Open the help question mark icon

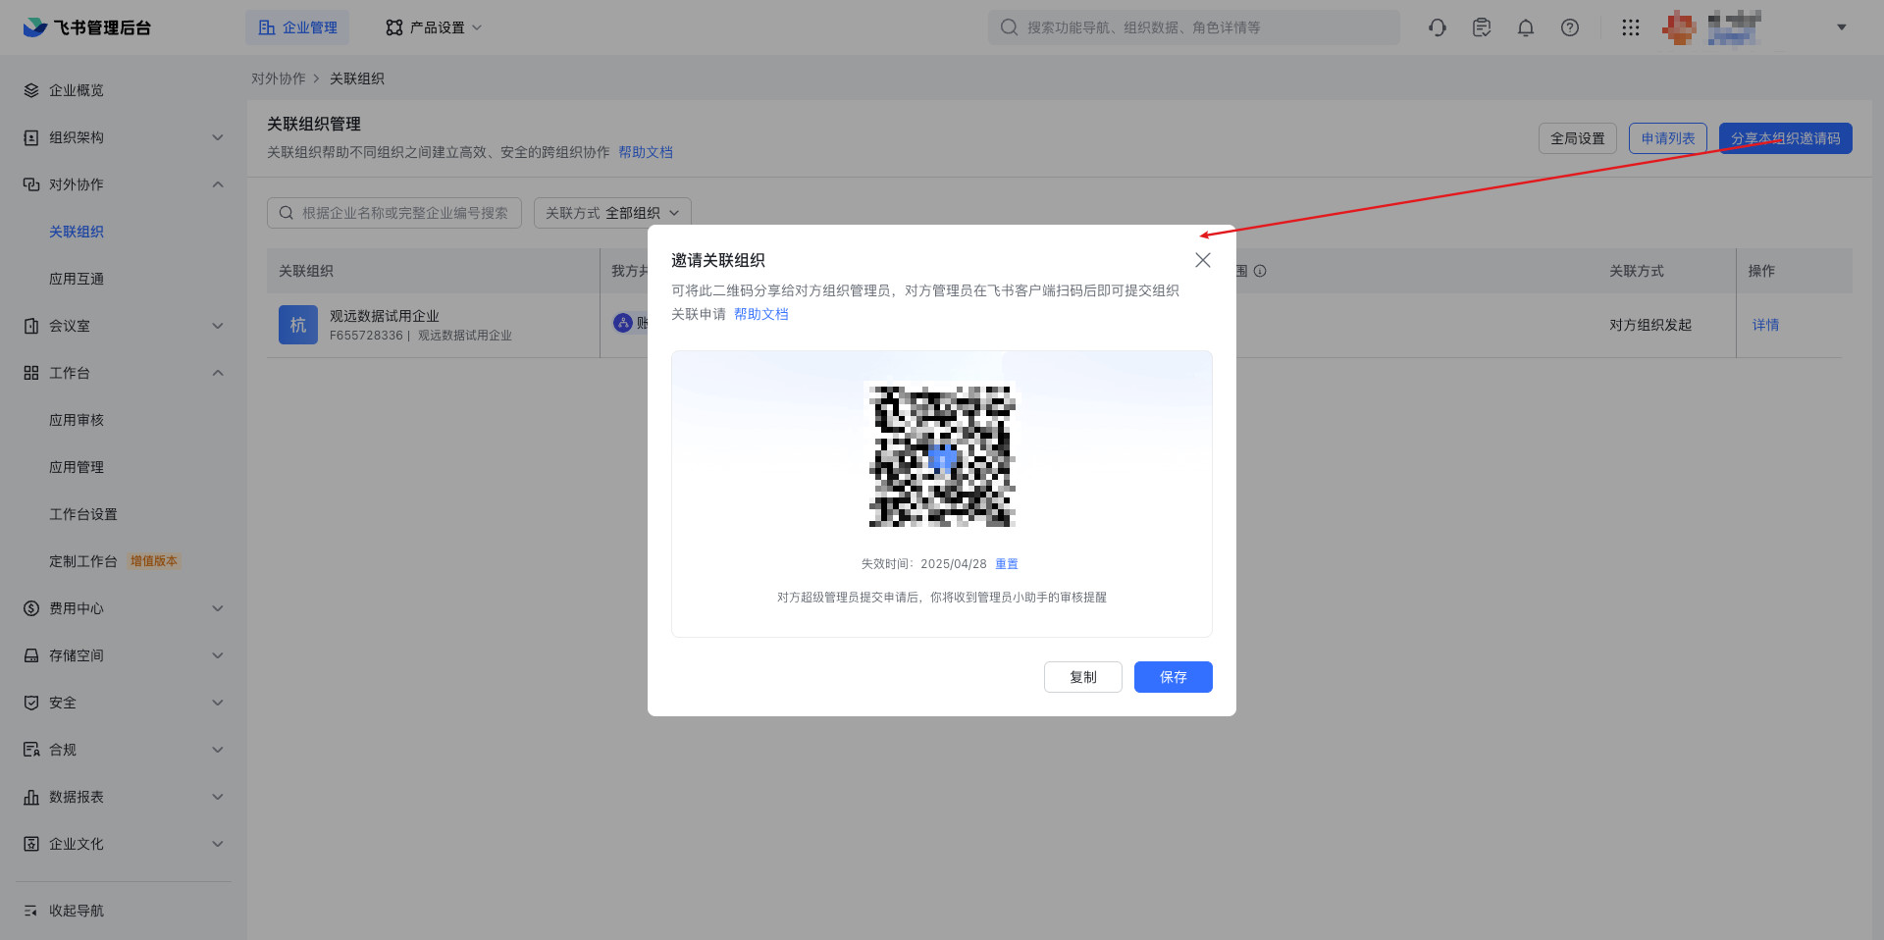(1570, 27)
